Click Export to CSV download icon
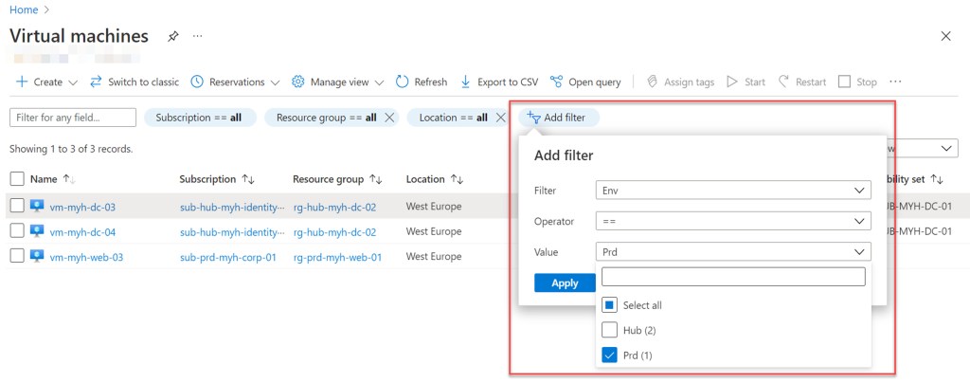 [x=465, y=82]
